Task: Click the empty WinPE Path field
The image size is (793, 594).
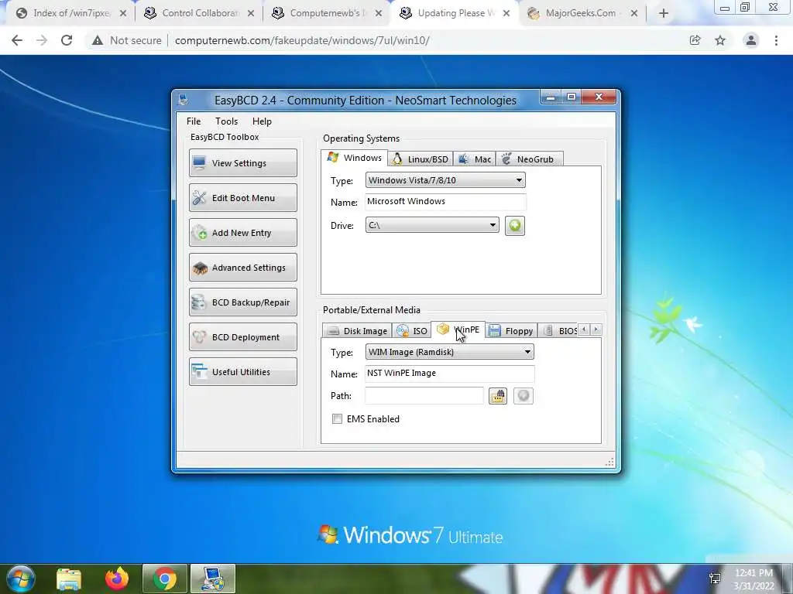Action: click(x=424, y=395)
